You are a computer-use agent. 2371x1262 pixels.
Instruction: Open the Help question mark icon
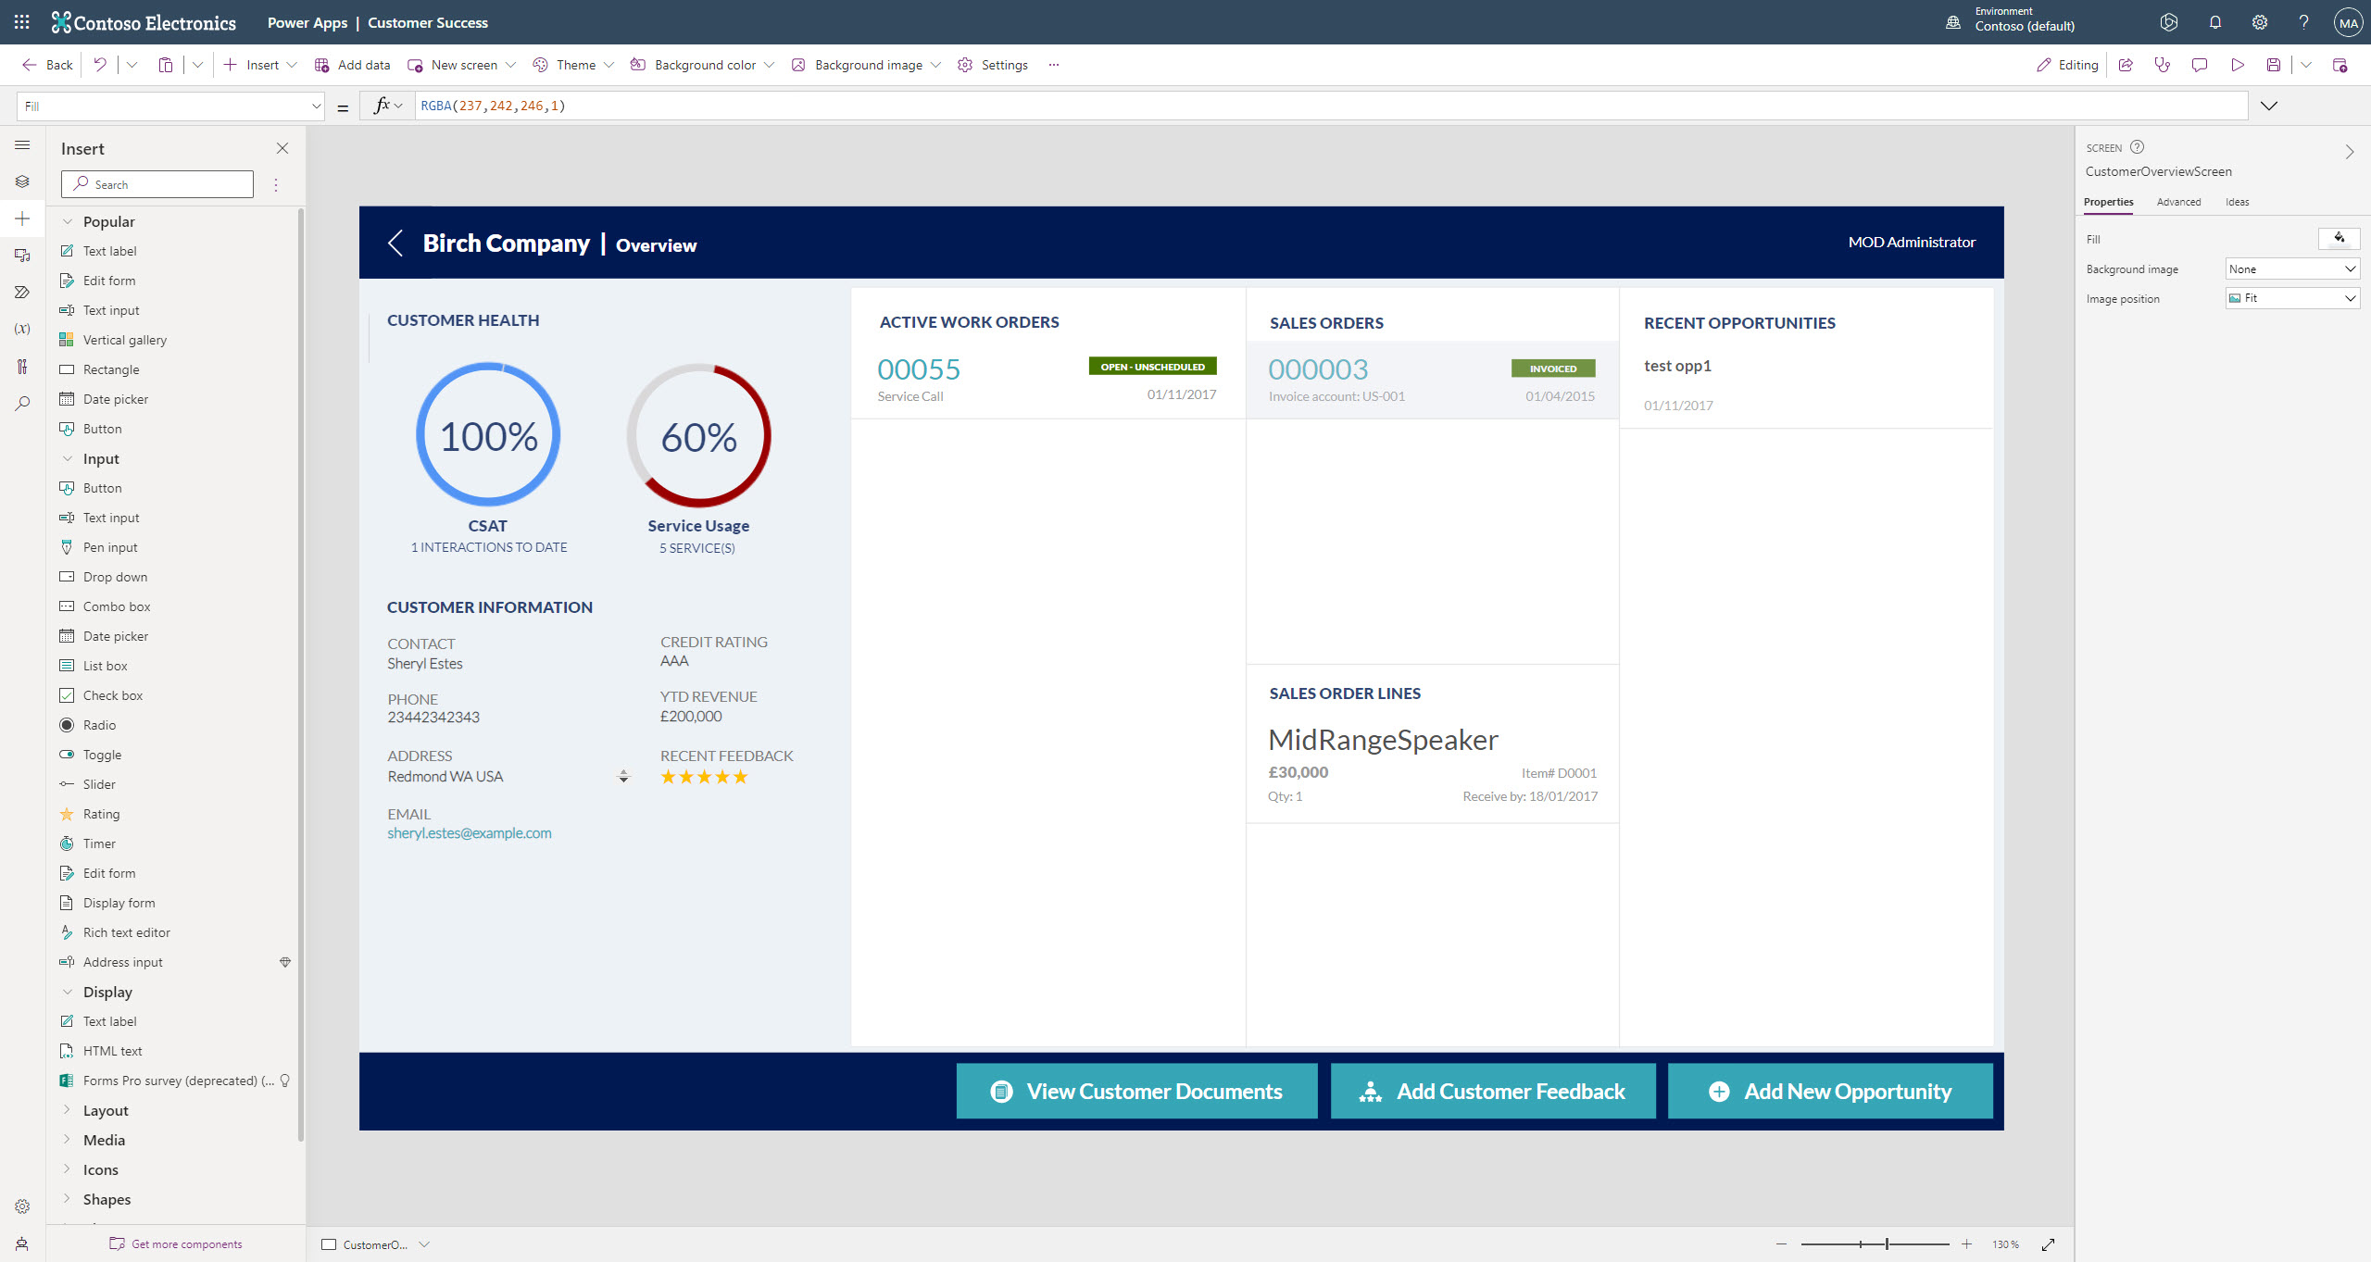click(2303, 22)
